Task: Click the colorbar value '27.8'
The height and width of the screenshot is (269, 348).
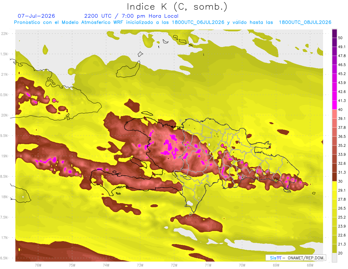Action: (342, 199)
